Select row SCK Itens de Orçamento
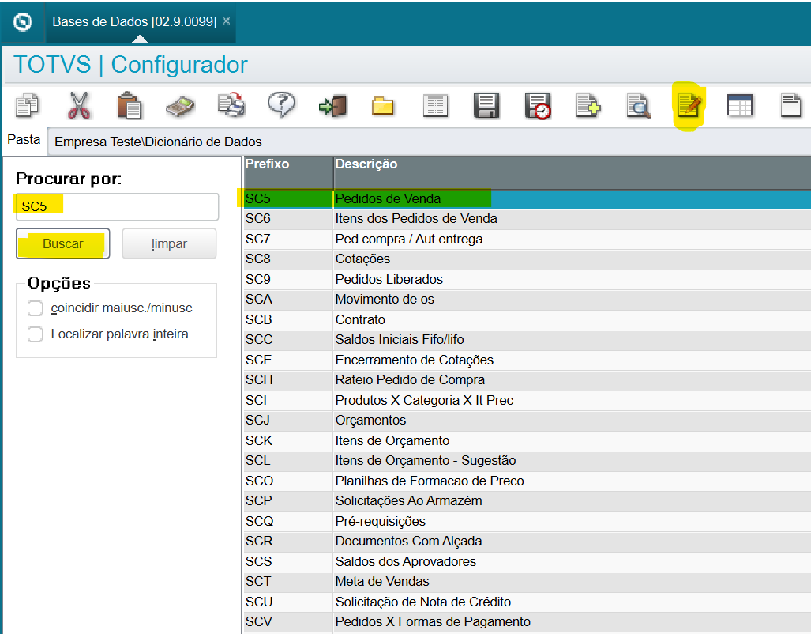Image resolution: width=811 pixels, height=634 pixels. pos(527,441)
